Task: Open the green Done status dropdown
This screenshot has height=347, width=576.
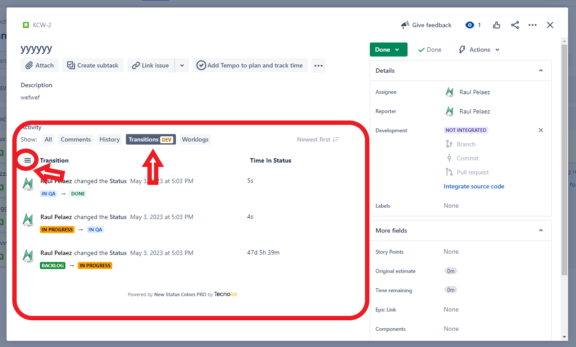Action: (388, 50)
